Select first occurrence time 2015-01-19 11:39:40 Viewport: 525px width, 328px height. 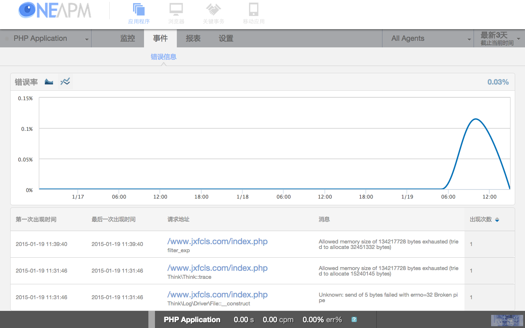(x=42, y=244)
